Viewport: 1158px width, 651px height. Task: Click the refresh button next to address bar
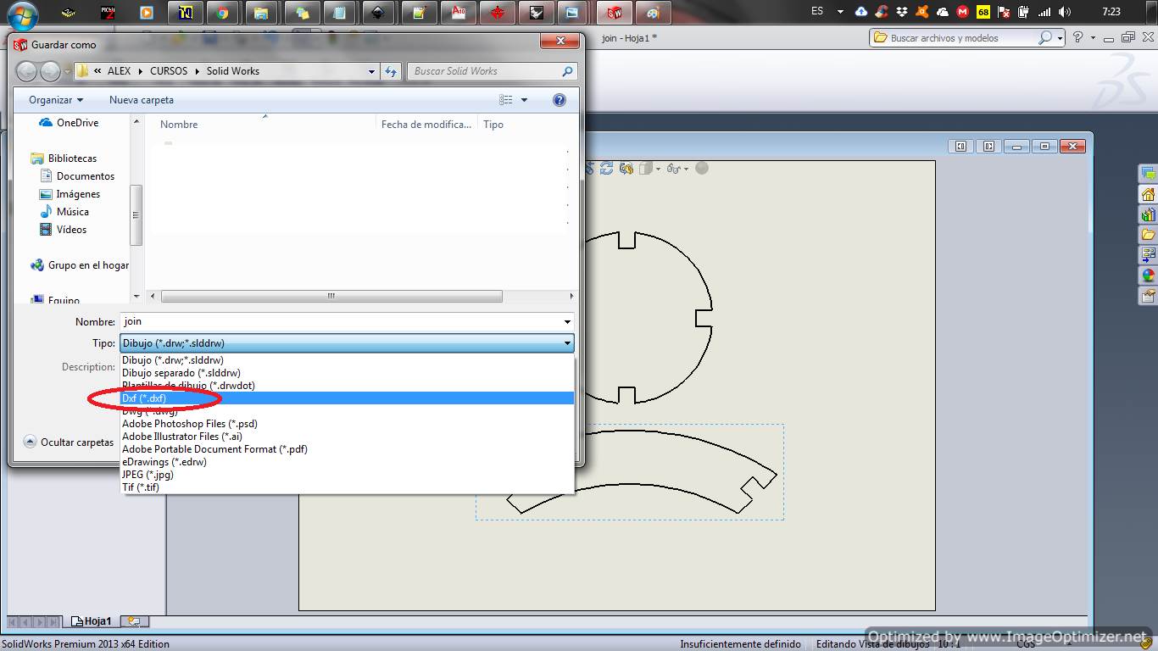coord(391,71)
